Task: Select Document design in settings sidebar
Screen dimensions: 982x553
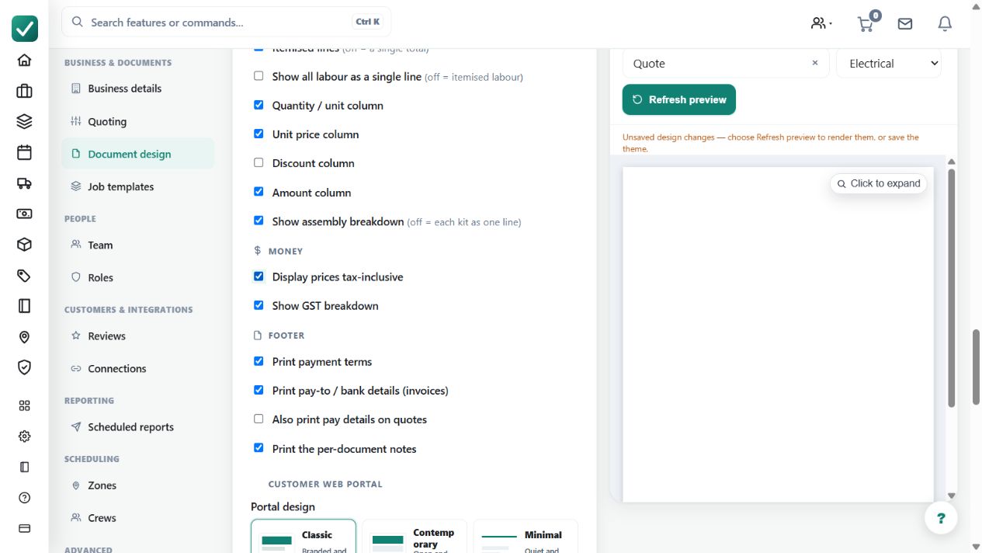Action: 137,154
